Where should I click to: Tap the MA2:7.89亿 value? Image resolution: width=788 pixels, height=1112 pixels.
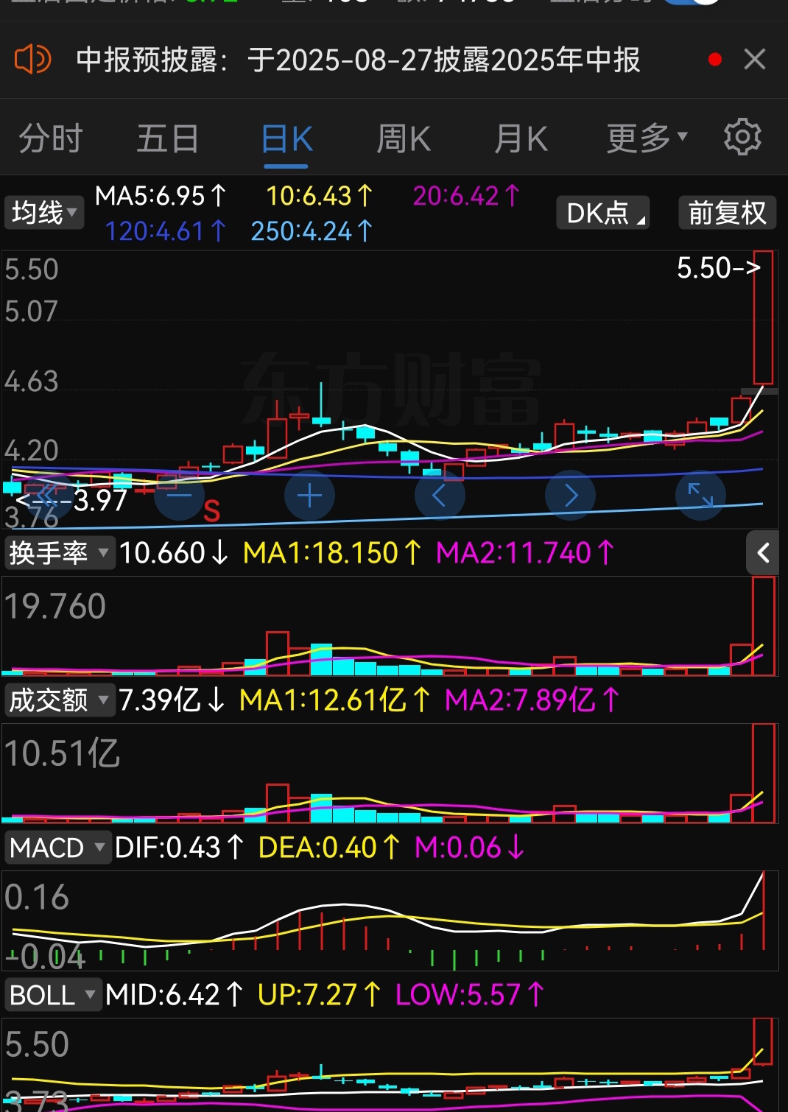tap(532, 700)
